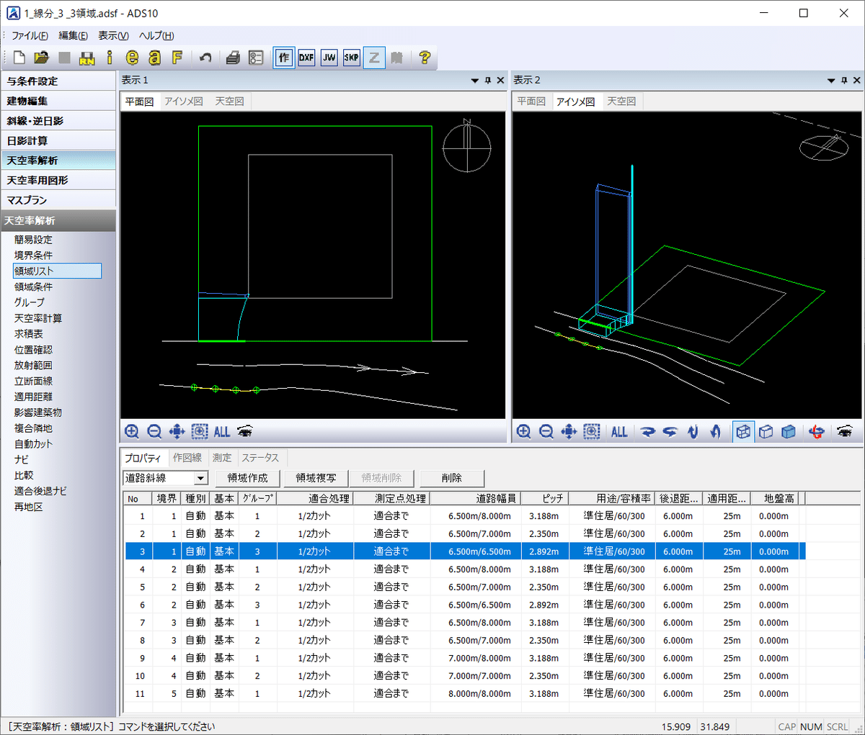This screenshot has width=865, height=735.
Task: Click the yellow 'e' toolbar icon
Action: (x=132, y=58)
